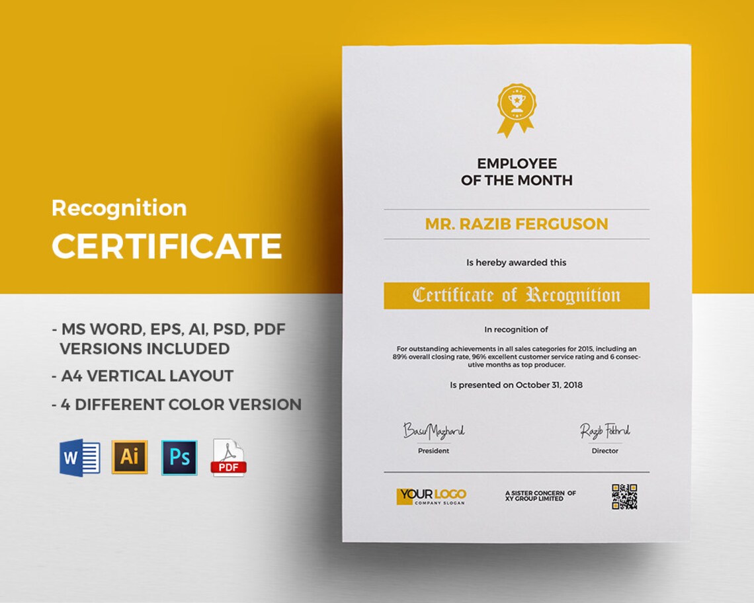754x603 pixels.
Task: Open the PDF version icon
Action: coord(228,456)
